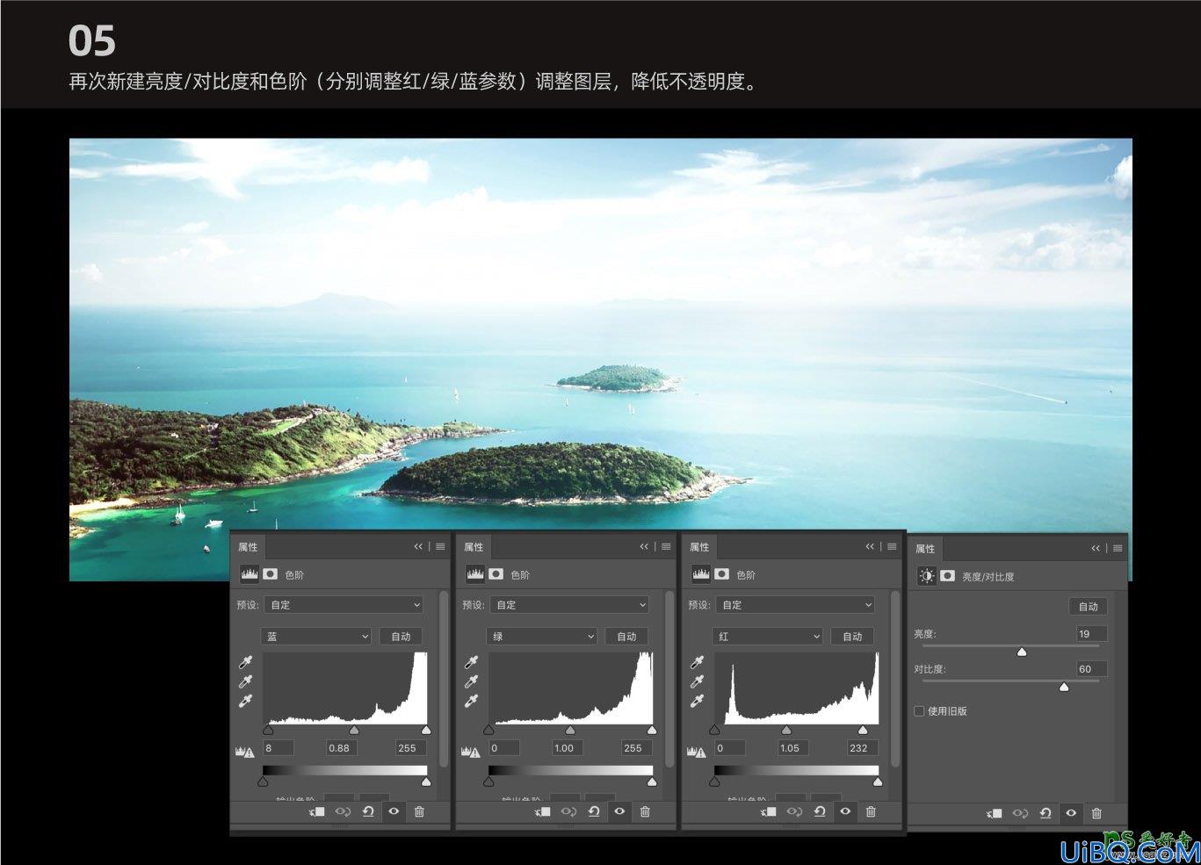Click the levels histogram icon in red channel panel

point(701,573)
